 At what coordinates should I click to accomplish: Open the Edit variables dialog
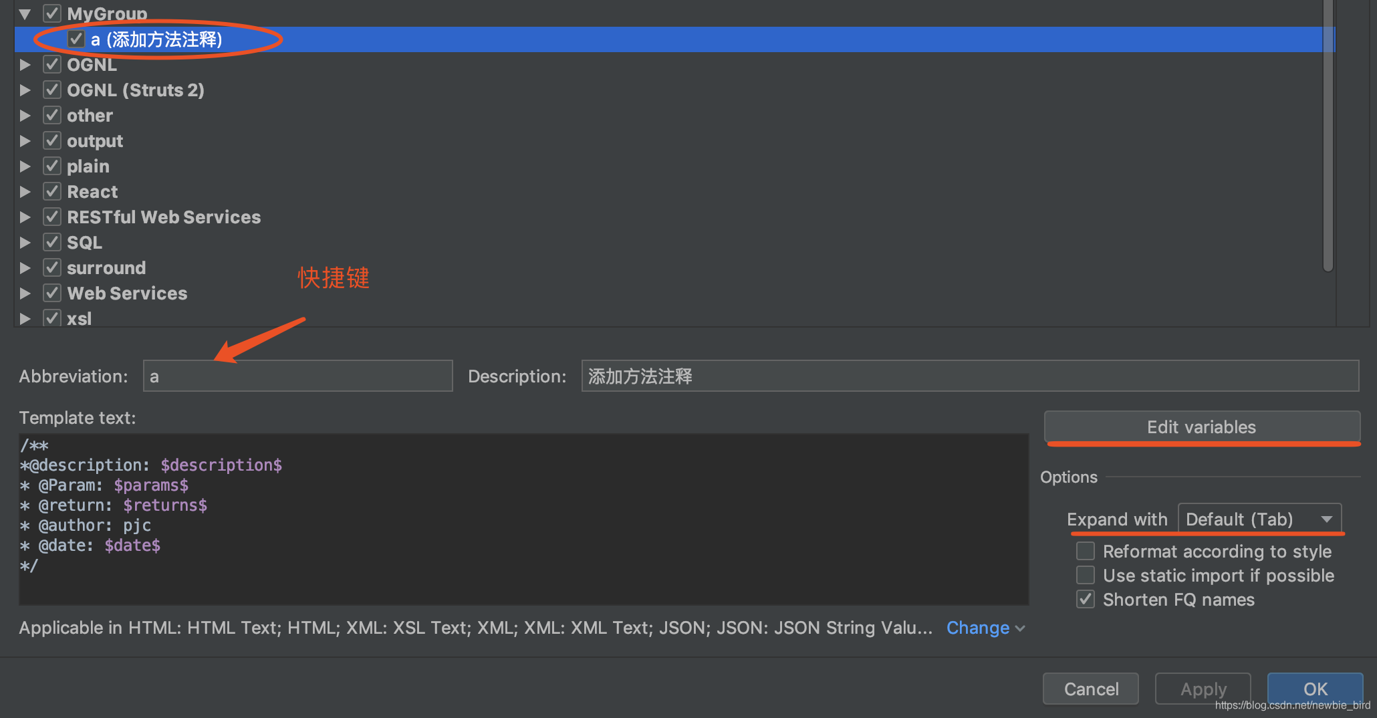tap(1202, 427)
